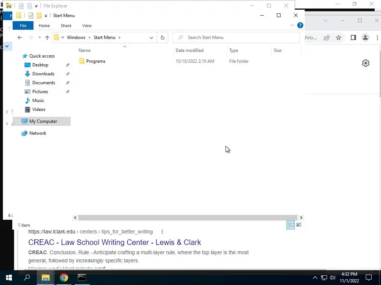This screenshot has width=381, height=285.
Task: Click the horizontal scrollbar right arrow
Action: [301, 217]
